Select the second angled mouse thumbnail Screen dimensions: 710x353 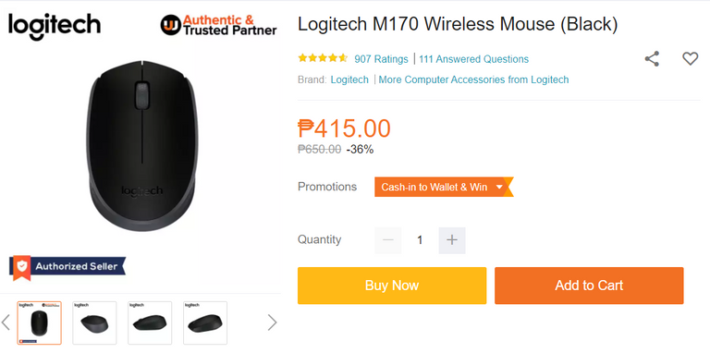pyautogui.click(x=94, y=323)
